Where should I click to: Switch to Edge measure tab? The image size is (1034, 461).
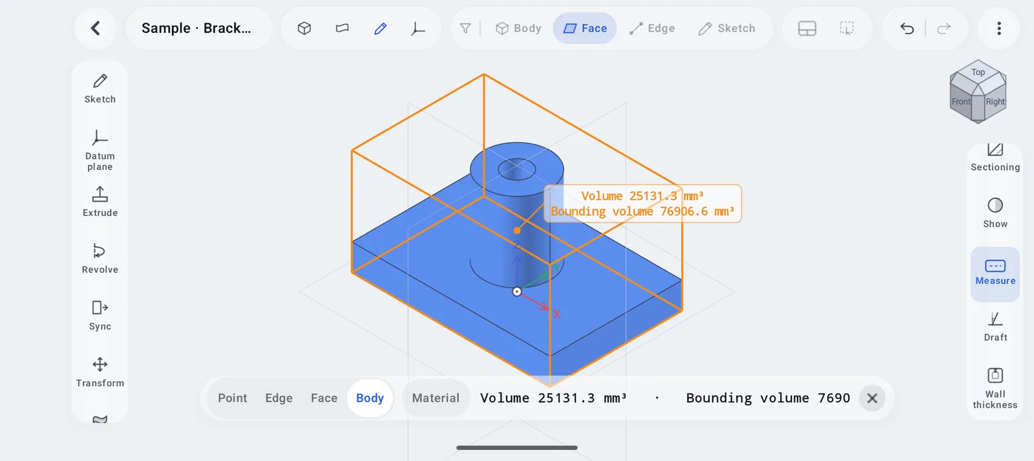(279, 398)
